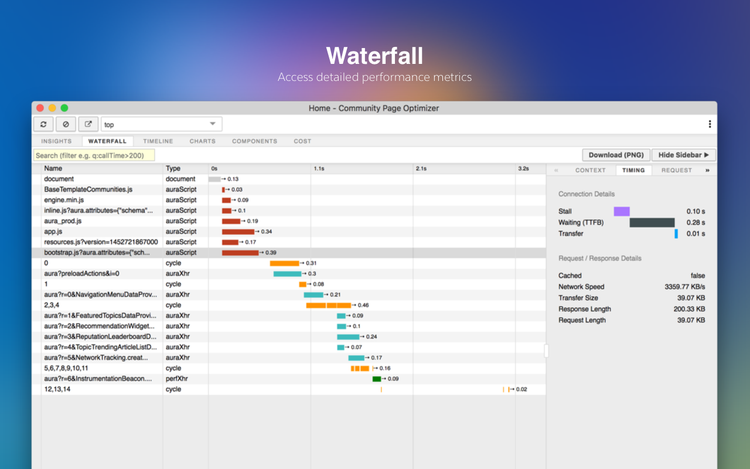Click inside the search filter field
Viewport: 750px width, 469px height.
[94, 154]
